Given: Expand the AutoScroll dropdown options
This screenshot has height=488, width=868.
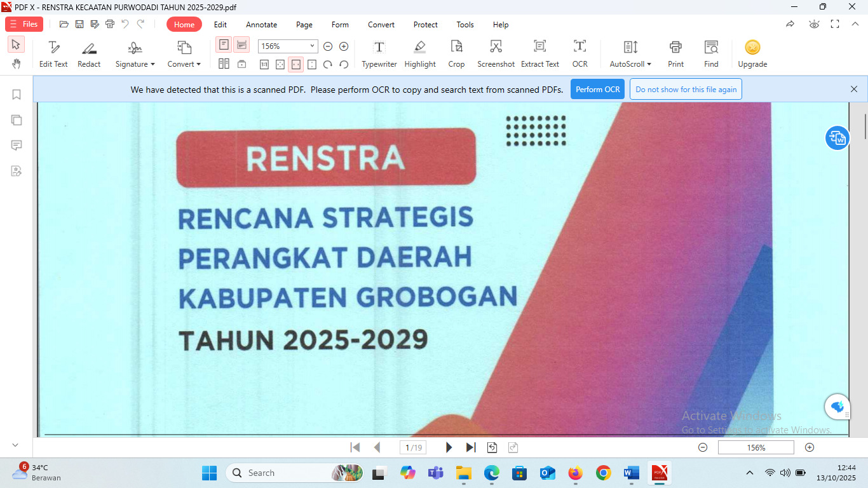Looking at the screenshot, I should (630, 64).
